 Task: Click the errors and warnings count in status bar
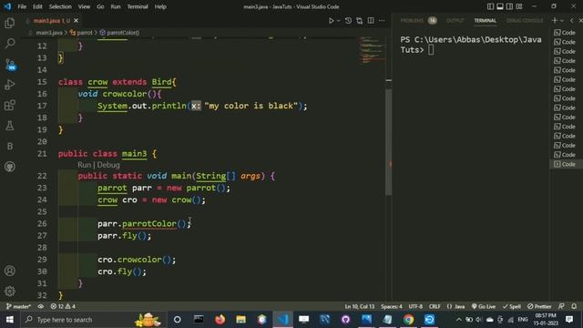63,306
